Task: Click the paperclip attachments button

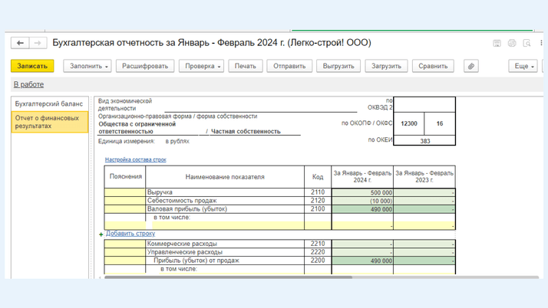Action: (x=471, y=66)
